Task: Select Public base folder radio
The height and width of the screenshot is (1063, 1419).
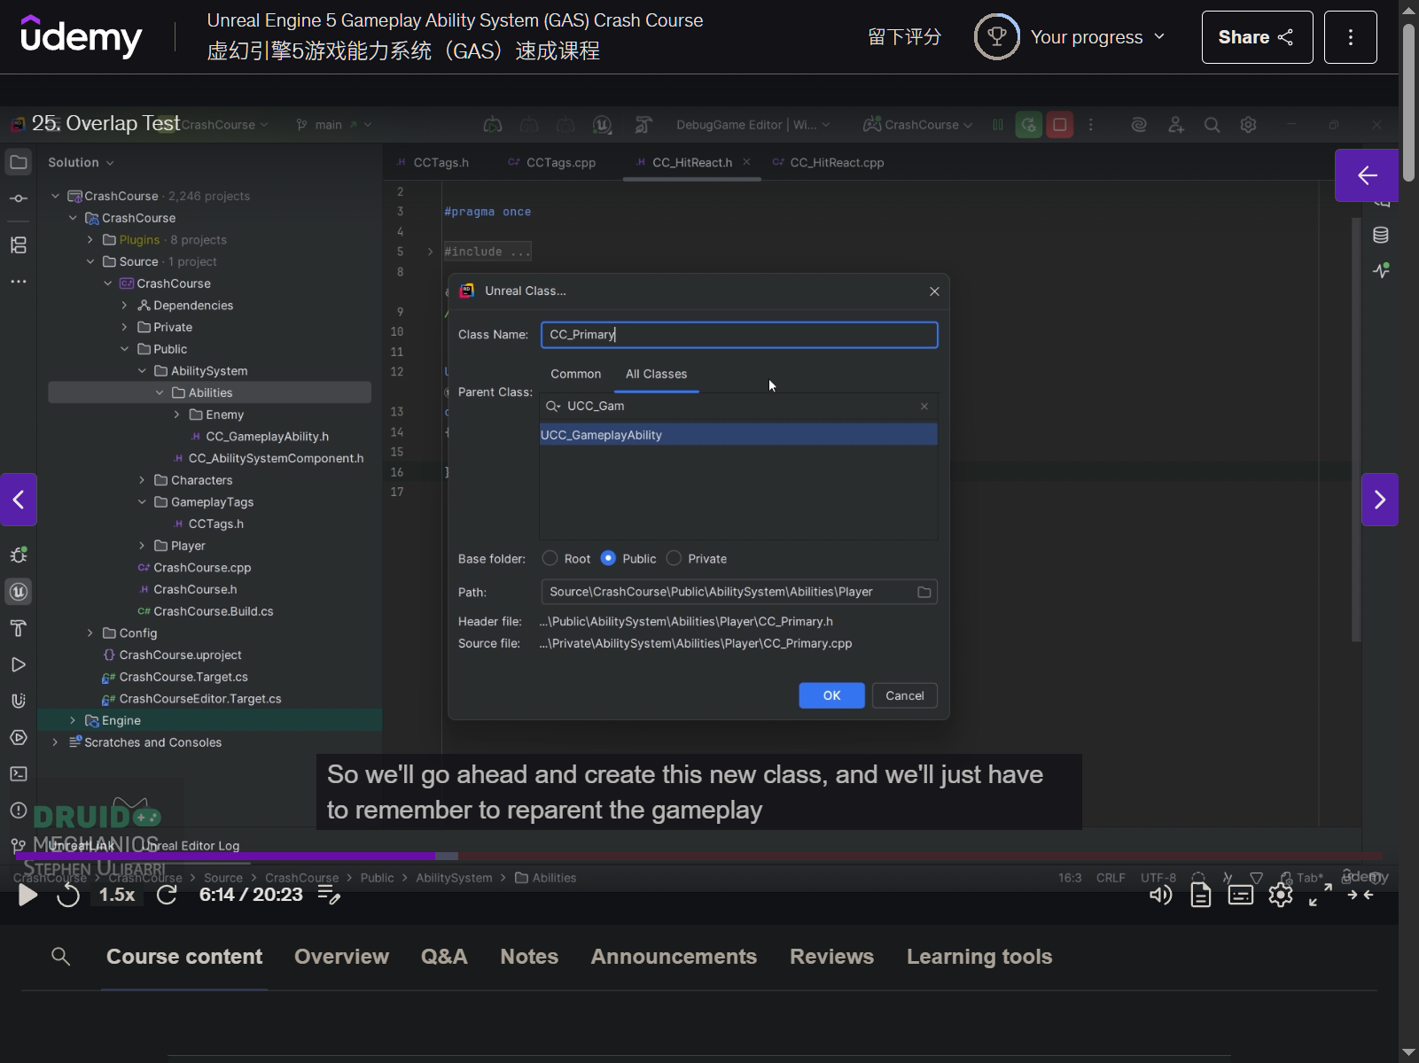Action: coord(608,558)
